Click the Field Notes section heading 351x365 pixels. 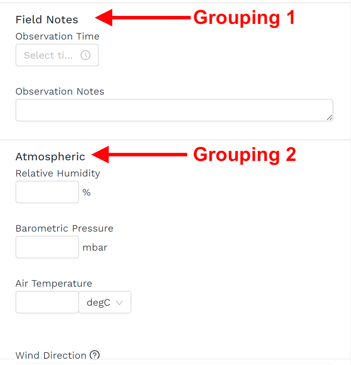point(47,20)
